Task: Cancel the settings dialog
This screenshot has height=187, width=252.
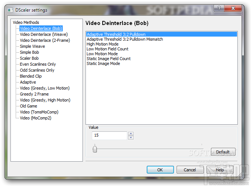Action: click(190, 170)
